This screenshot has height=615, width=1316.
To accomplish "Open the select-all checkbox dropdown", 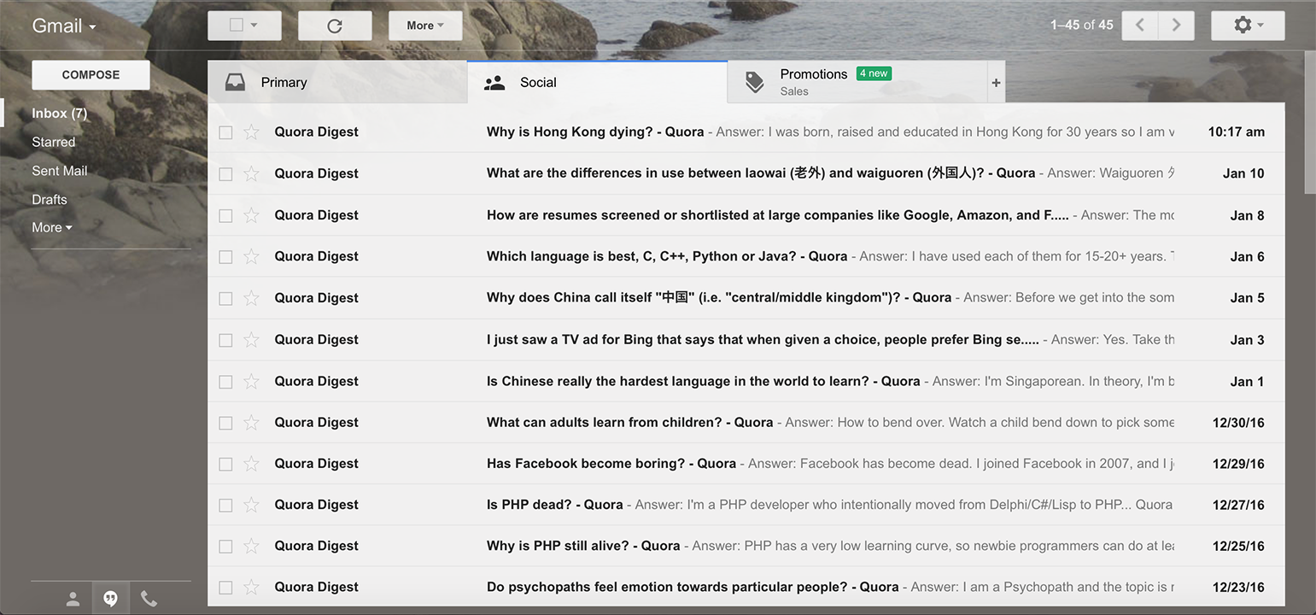I will [x=254, y=26].
